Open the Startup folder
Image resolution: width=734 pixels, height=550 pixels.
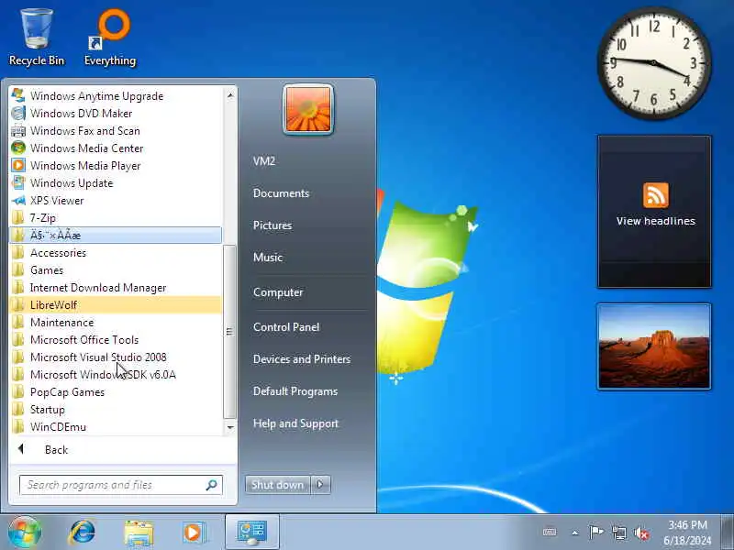(116, 409)
